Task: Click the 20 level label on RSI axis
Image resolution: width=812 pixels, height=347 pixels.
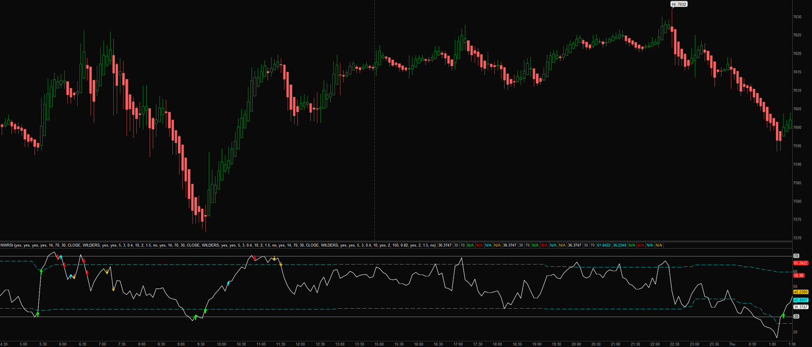Action: point(795,332)
